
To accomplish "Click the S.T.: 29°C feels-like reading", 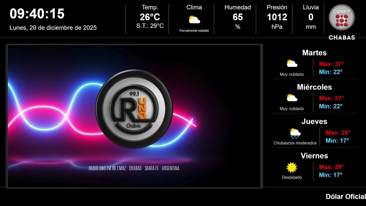I will [150, 26].
